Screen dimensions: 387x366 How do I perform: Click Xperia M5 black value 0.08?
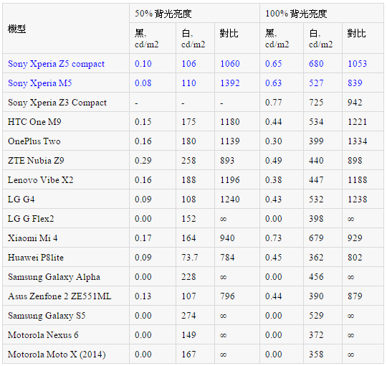click(143, 83)
